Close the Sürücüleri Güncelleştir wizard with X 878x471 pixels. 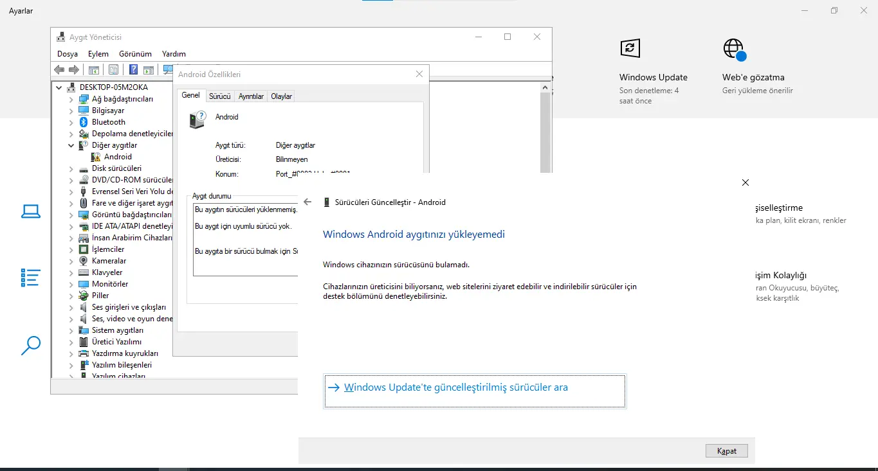pyautogui.click(x=745, y=182)
